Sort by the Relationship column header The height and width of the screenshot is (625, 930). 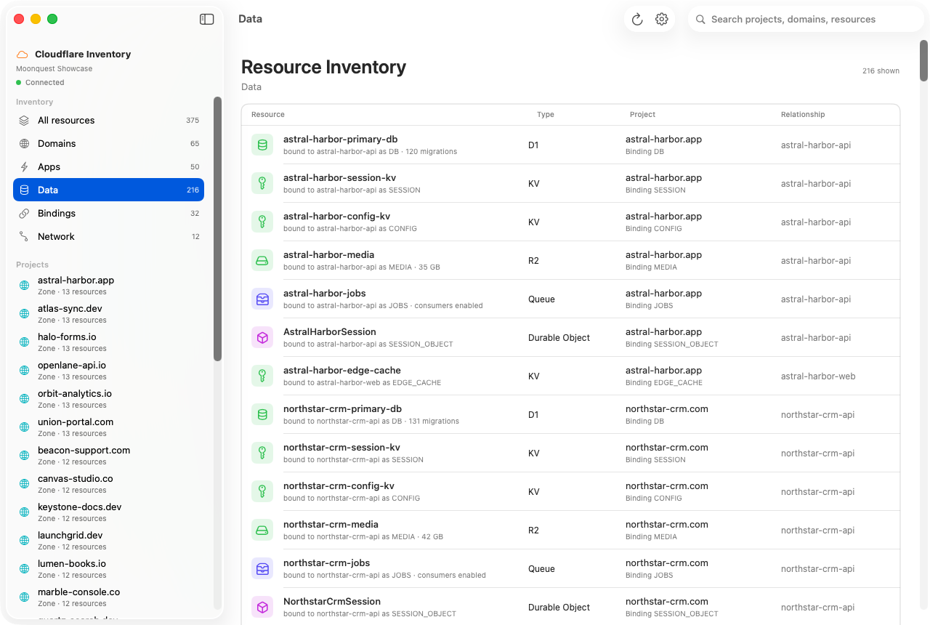point(803,115)
